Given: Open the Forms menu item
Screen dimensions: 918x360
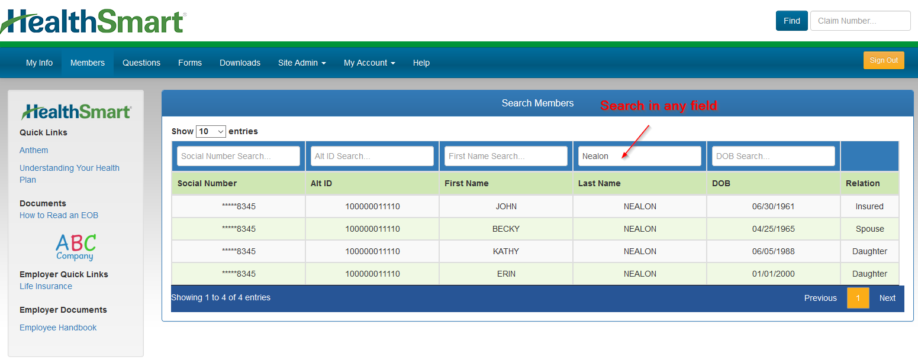Looking at the screenshot, I should (x=190, y=63).
